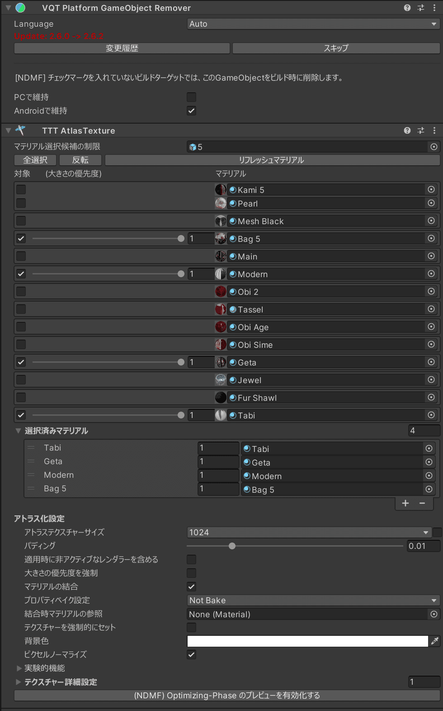Click the 全選択 button

coord(35,160)
